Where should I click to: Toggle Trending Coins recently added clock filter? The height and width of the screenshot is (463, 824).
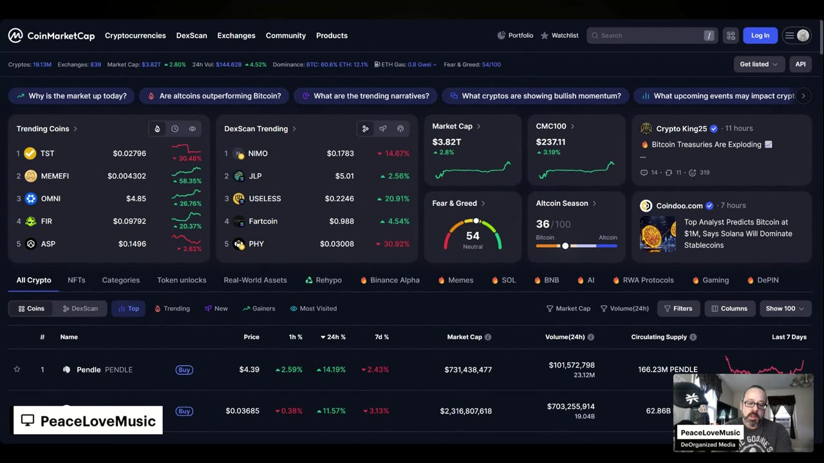click(x=175, y=129)
